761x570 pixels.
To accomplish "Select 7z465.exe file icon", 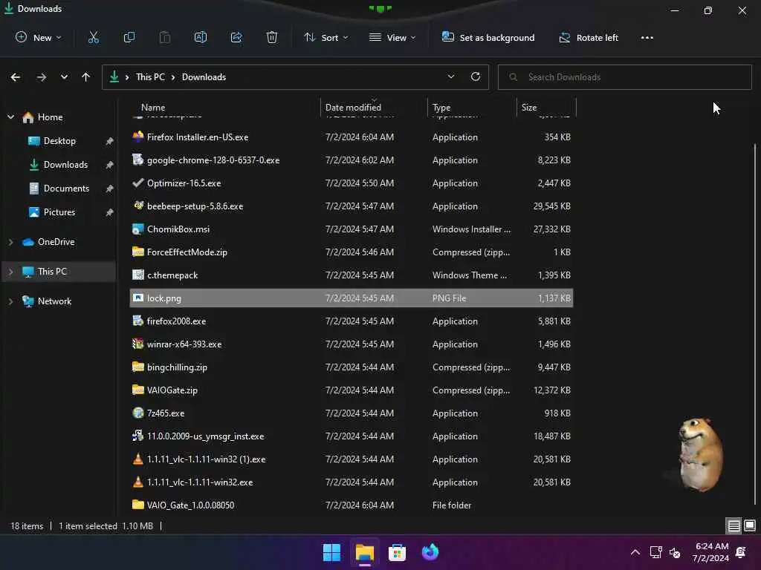I will 137,413.
